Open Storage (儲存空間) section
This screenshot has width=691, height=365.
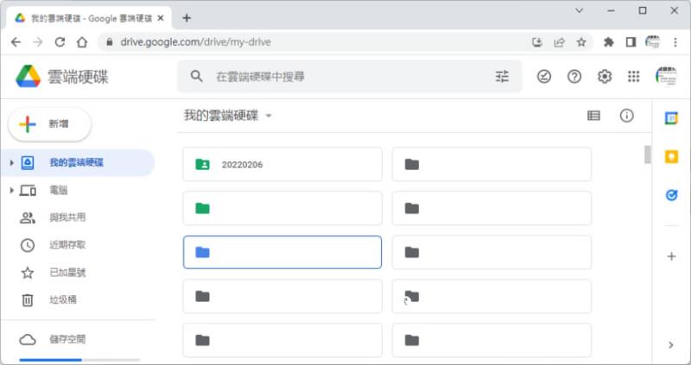coord(67,339)
